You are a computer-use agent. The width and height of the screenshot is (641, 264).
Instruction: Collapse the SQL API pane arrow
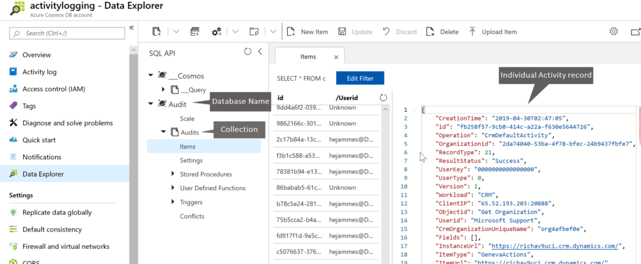tap(260, 52)
